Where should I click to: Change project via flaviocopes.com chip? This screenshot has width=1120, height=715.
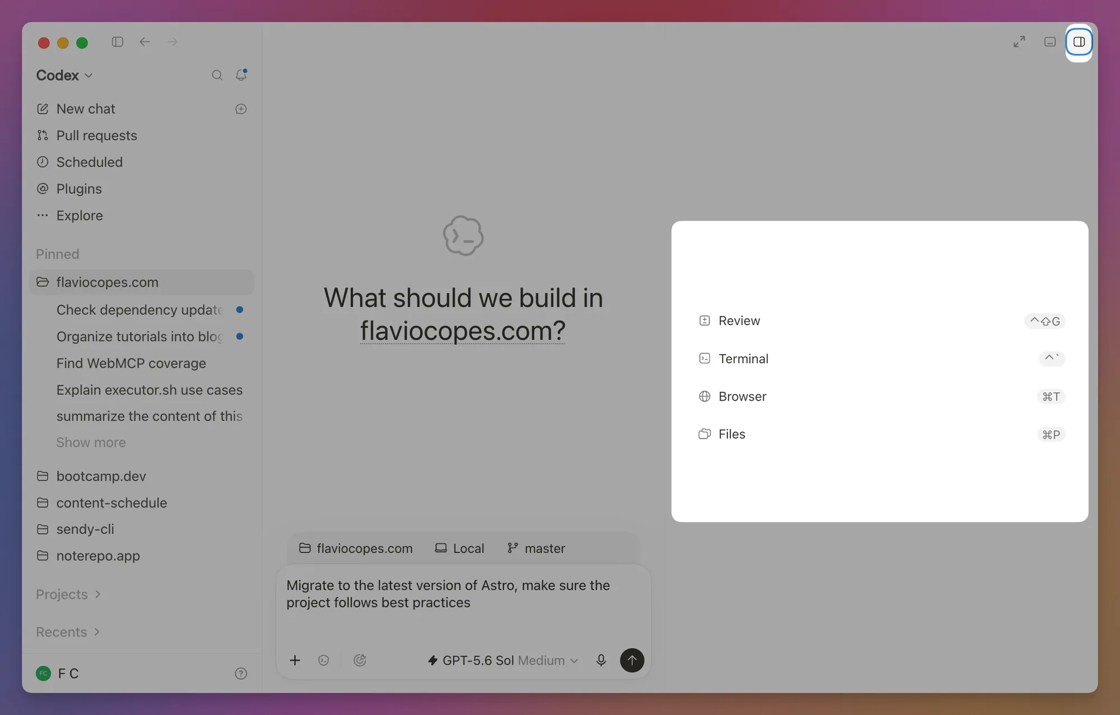coord(356,548)
